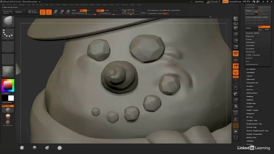The height and width of the screenshot is (154, 274).
Task: Open Projection Master
Action: [x=8, y=12]
